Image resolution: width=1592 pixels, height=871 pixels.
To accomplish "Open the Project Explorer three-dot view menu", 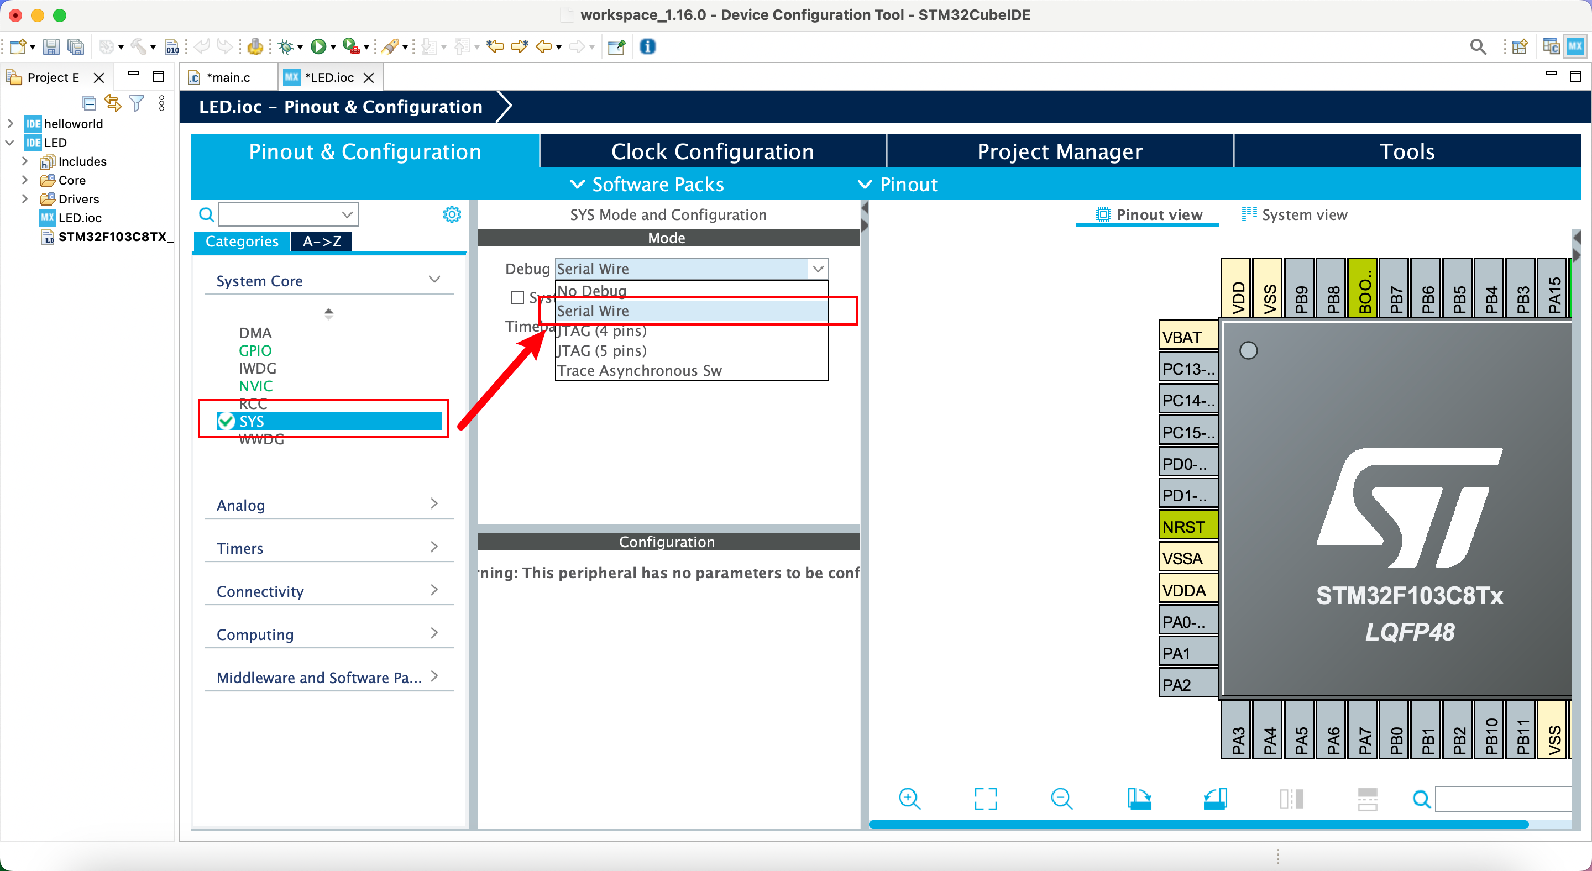I will tap(161, 103).
